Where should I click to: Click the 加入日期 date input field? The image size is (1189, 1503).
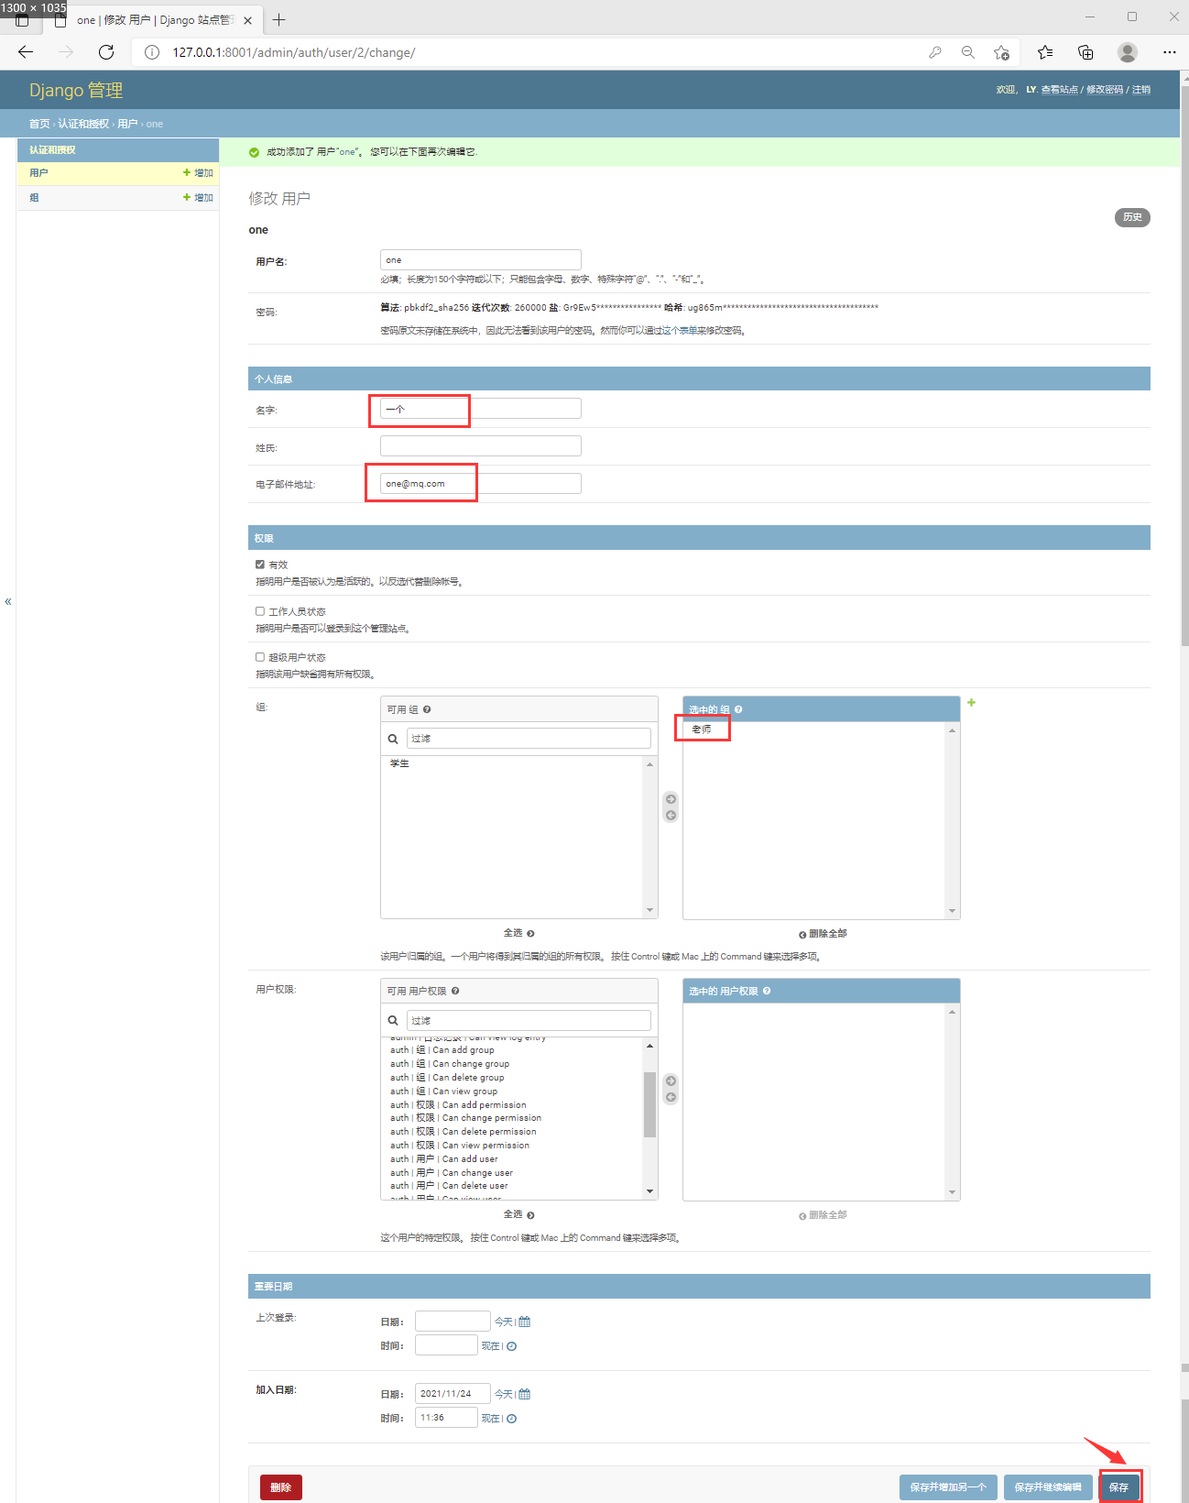453,1394
